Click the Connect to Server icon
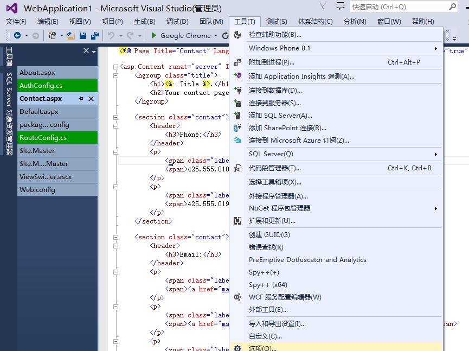469x351 pixels. 237,103
